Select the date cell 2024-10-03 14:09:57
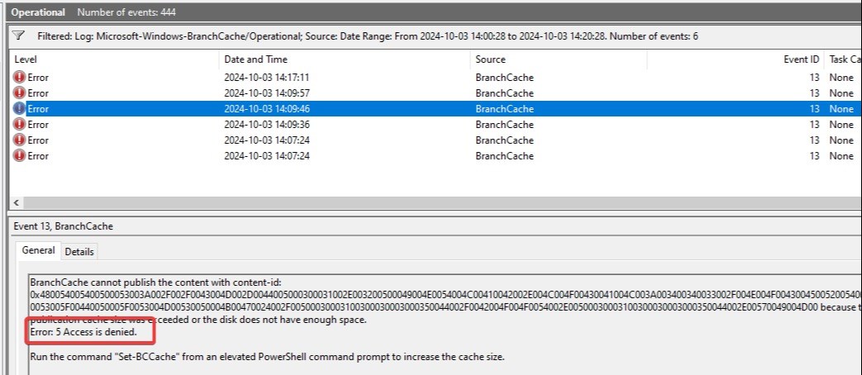This screenshot has width=862, height=375. 267,93
